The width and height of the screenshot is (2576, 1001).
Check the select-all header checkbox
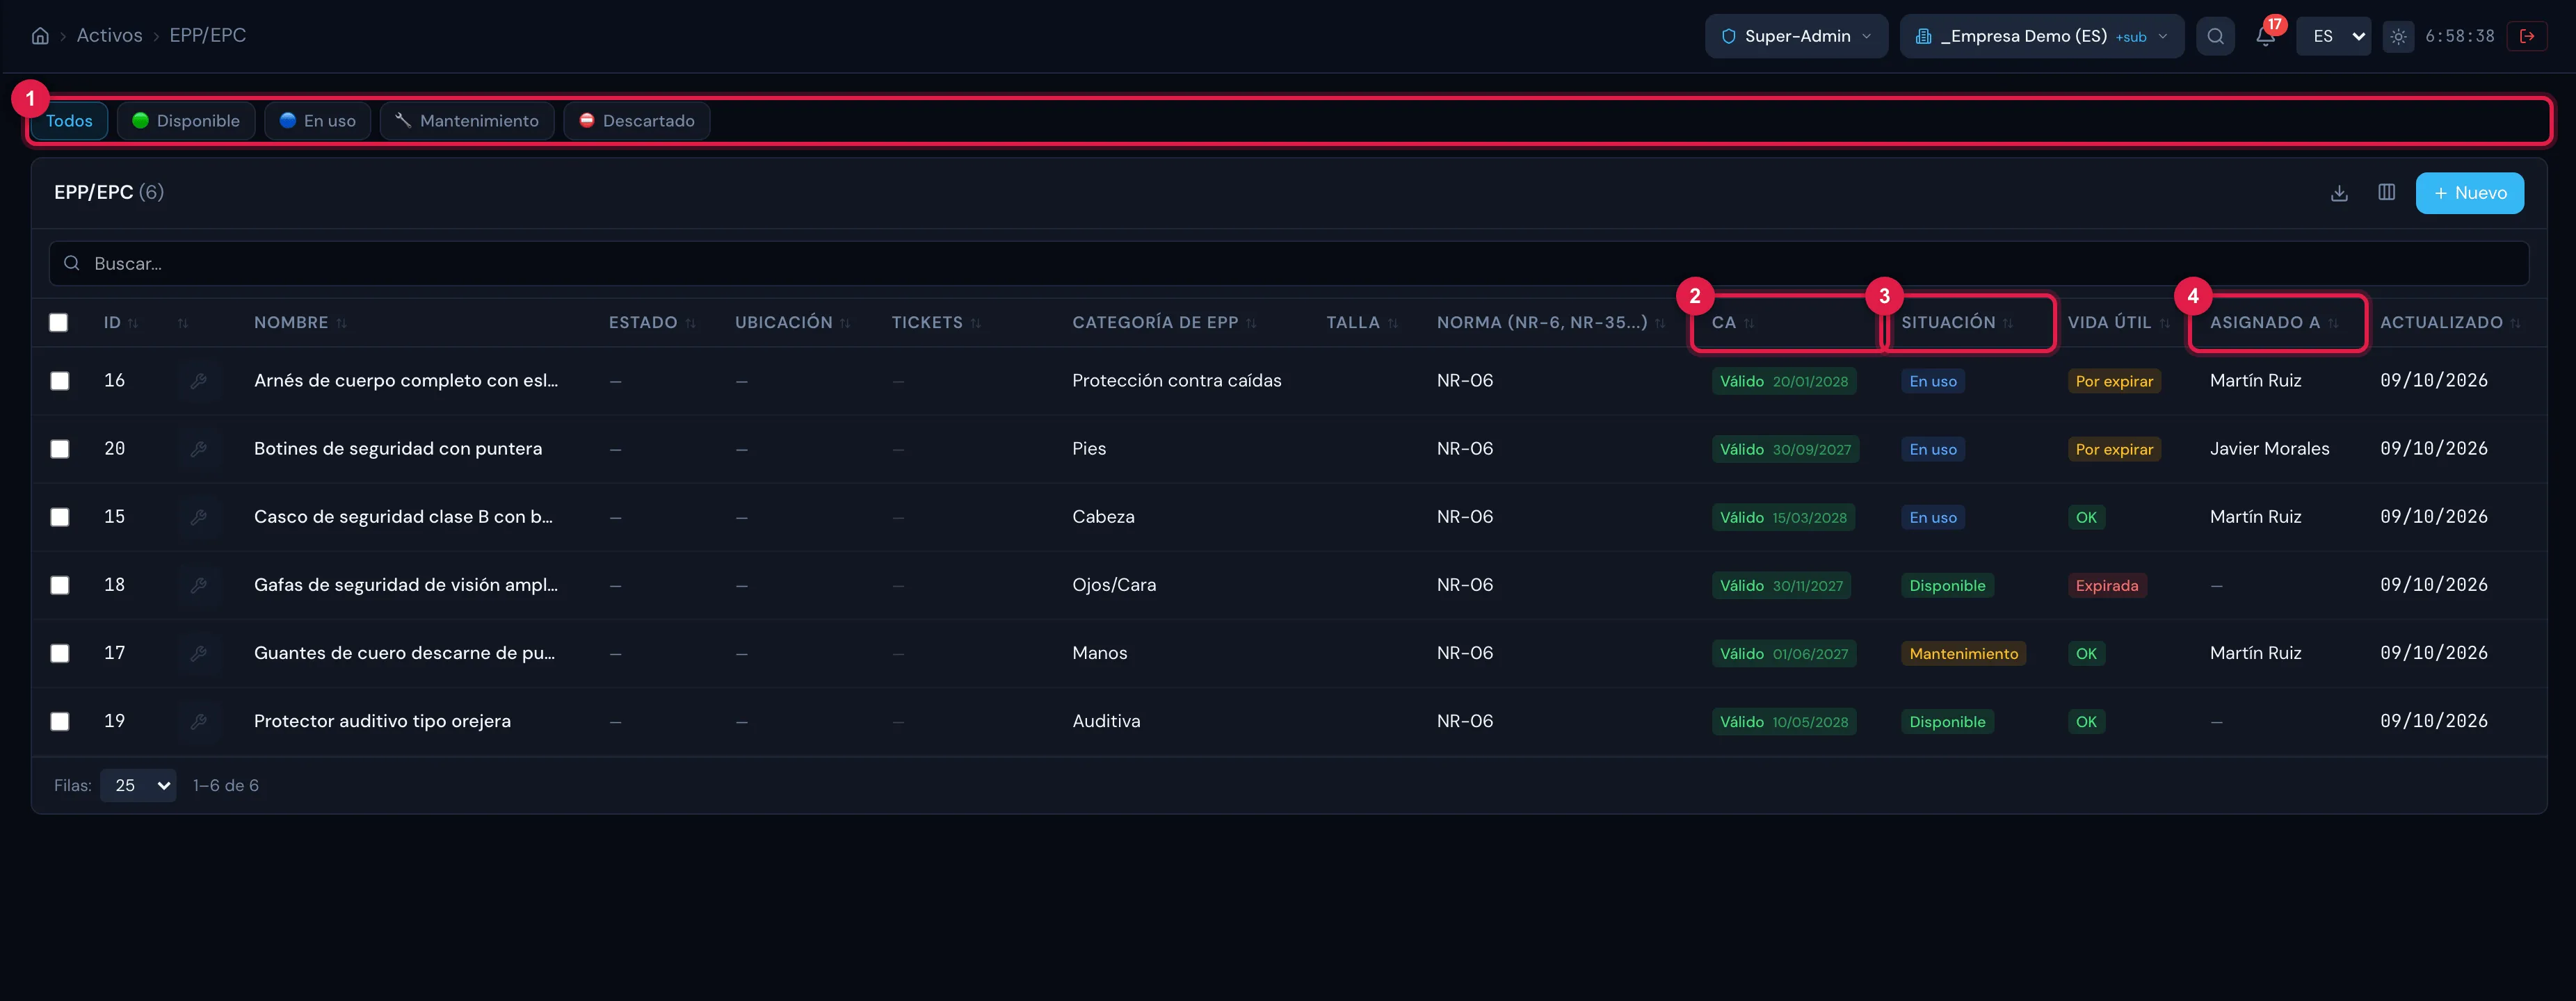(59, 323)
